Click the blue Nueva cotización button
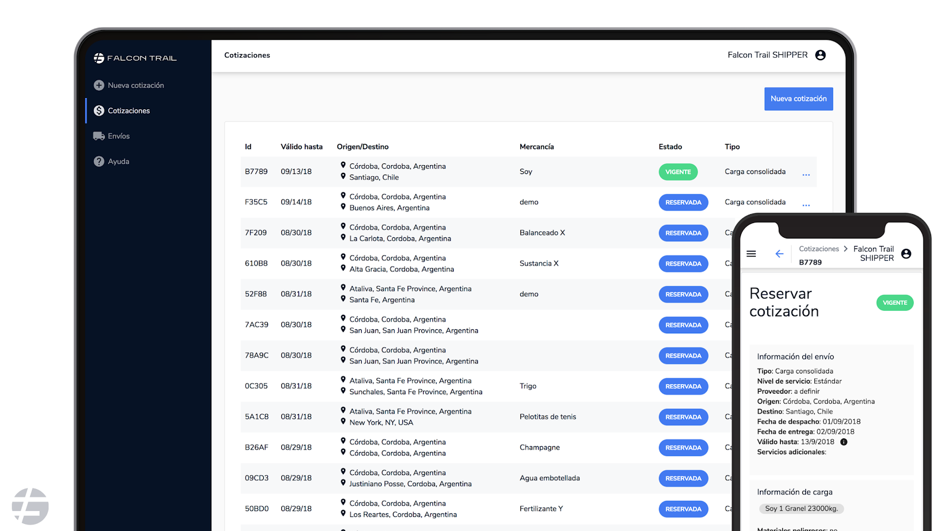The image size is (944, 531). pos(798,99)
